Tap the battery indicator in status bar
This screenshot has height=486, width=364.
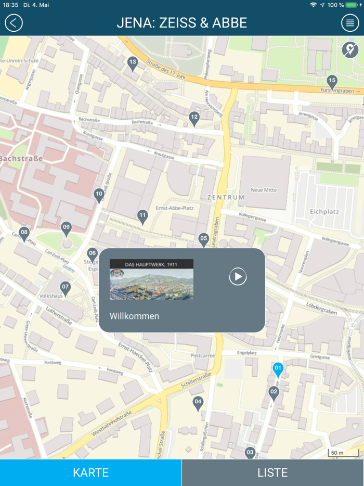pos(352,5)
